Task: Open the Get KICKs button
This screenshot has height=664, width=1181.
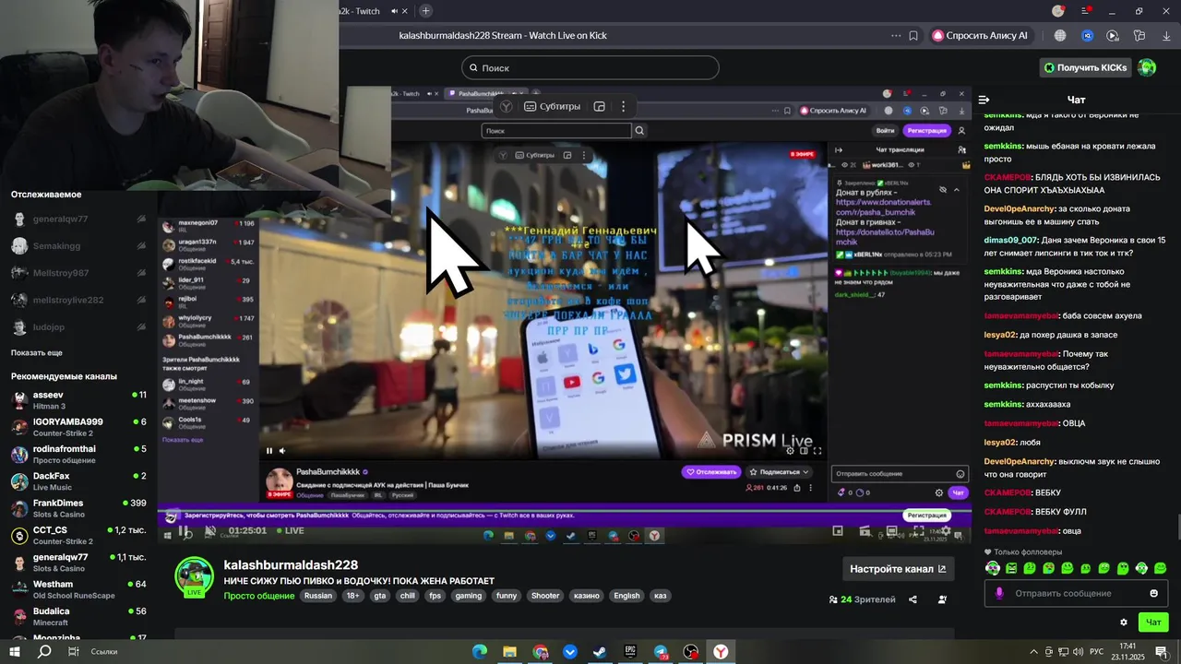Action: (1086, 67)
